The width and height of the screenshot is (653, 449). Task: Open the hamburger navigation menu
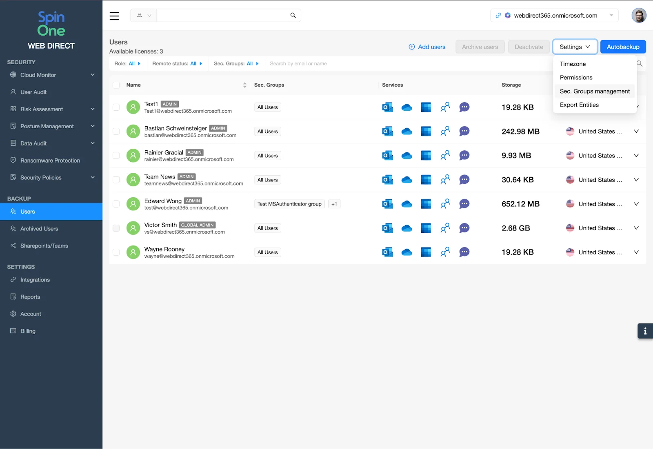(x=114, y=16)
